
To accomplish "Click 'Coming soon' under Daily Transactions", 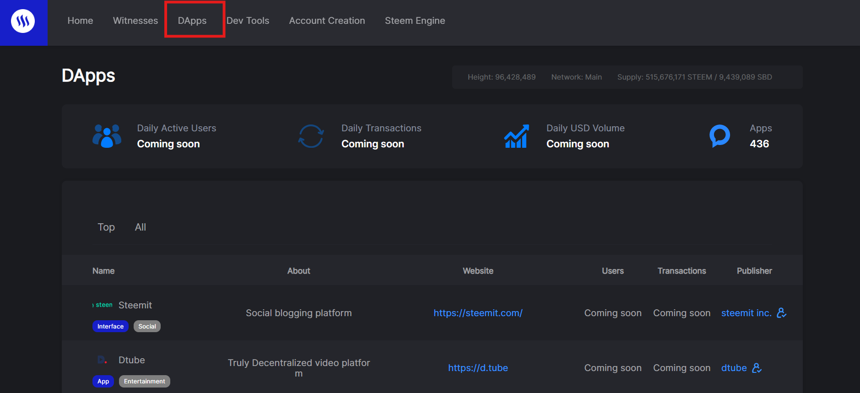I will click(x=373, y=144).
